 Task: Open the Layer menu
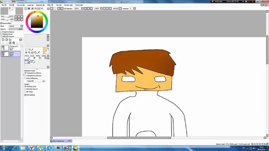click(30, 5)
